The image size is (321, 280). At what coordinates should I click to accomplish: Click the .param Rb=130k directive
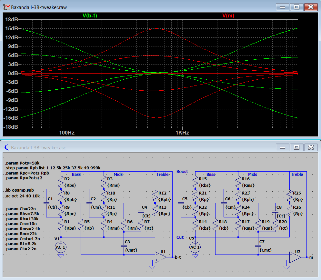click(x=22, y=219)
